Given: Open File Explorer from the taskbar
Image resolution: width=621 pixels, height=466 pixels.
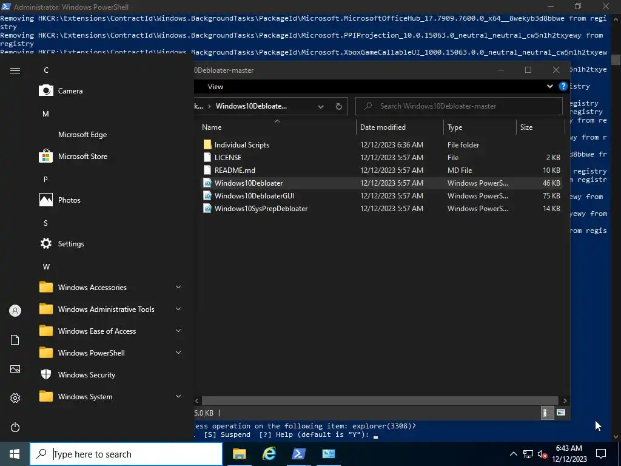Looking at the screenshot, I should coord(239,454).
